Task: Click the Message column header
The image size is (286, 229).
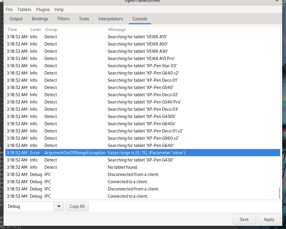Action: [x=117, y=29]
